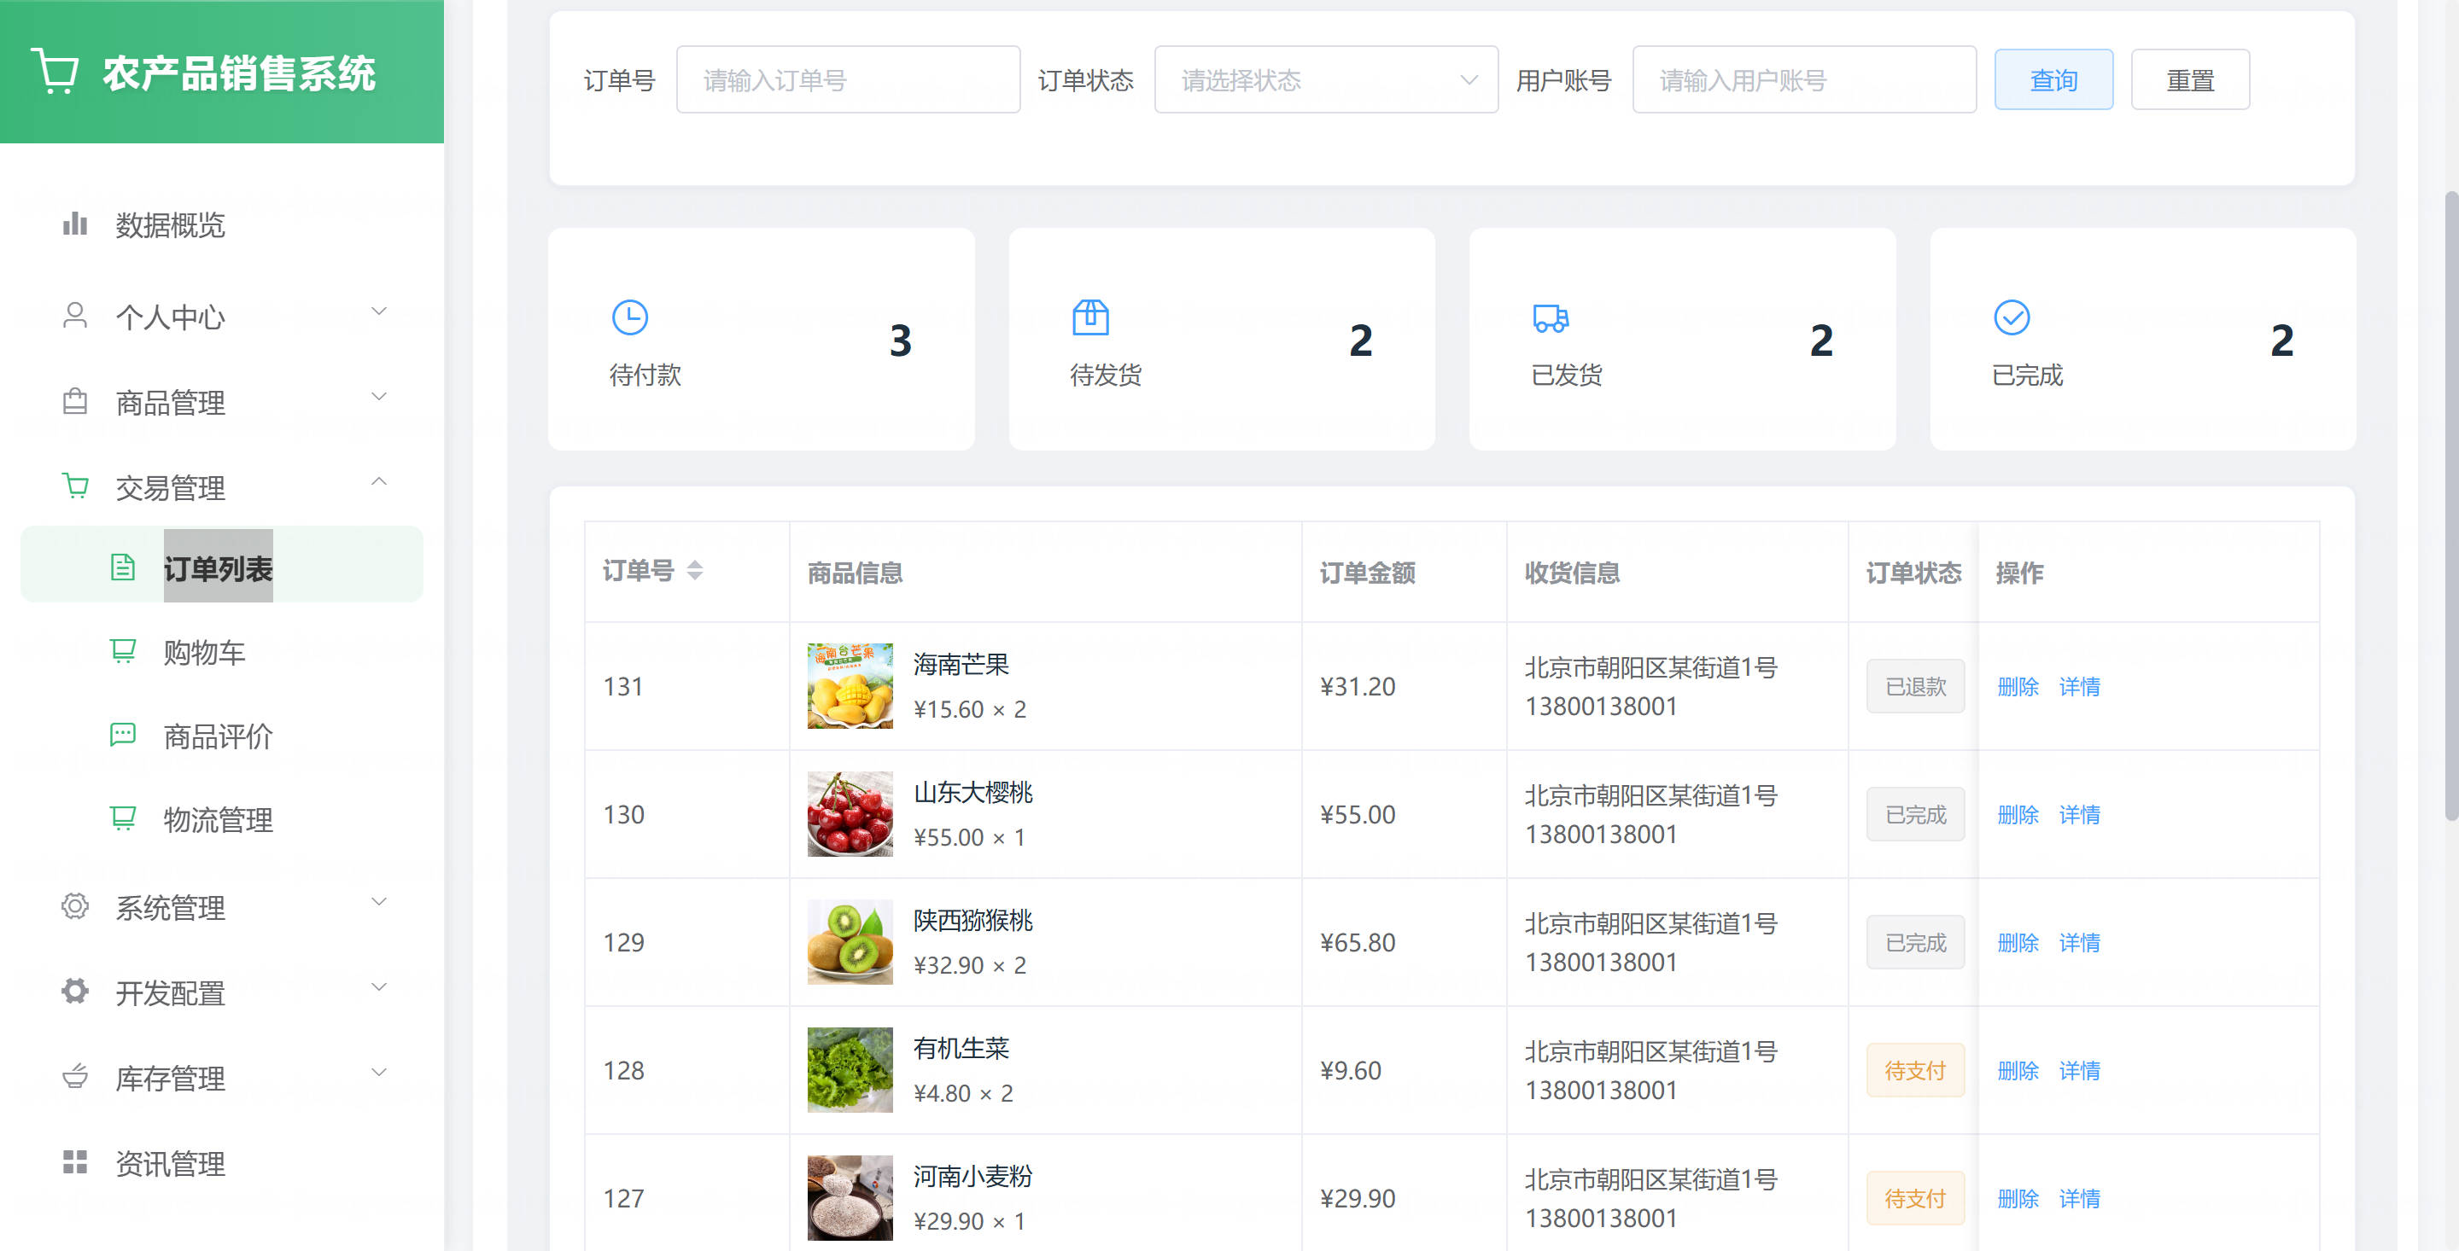The width and height of the screenshot is (2459, 1251).
Task: Click the 交易管理 cart icon
Action: 74,486
